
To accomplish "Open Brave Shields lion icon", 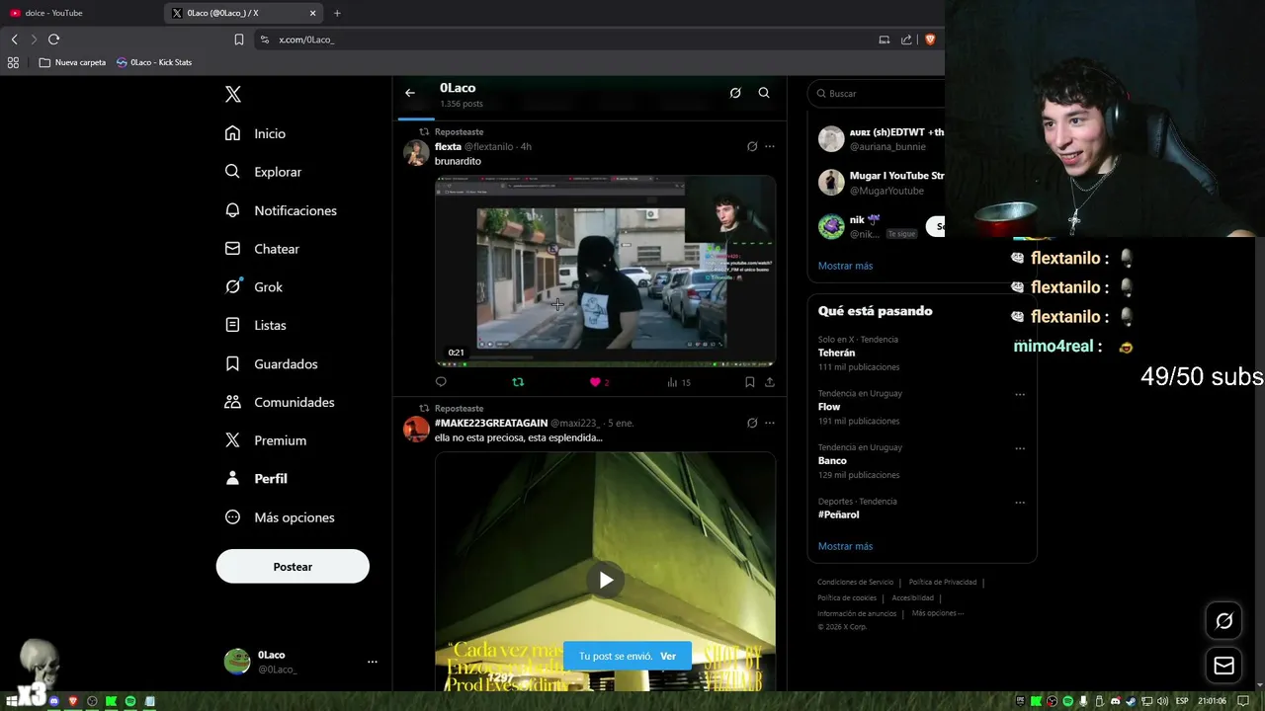I will [x=930, y=39].
